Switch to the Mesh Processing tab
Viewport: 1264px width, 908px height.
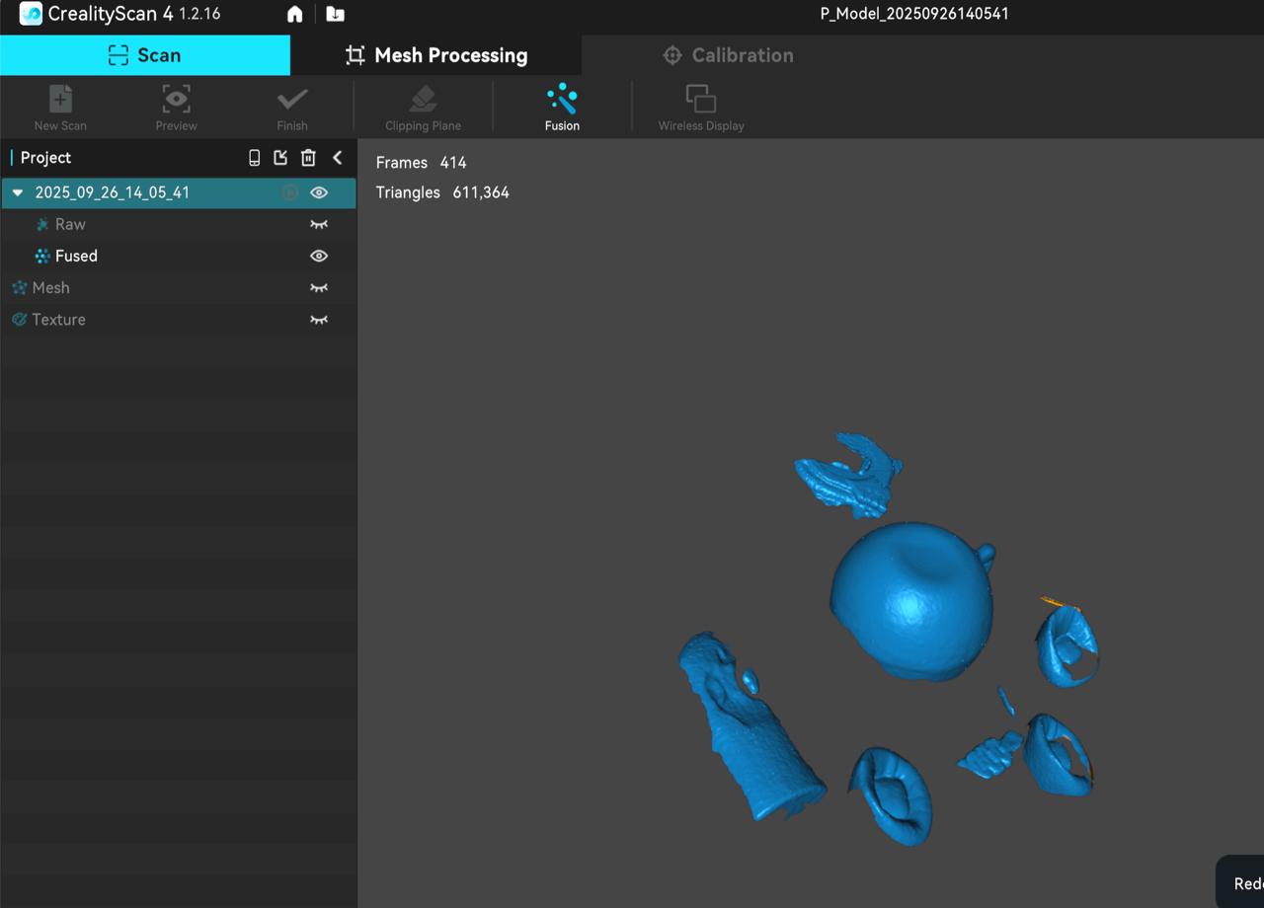(x=435, y=55)
